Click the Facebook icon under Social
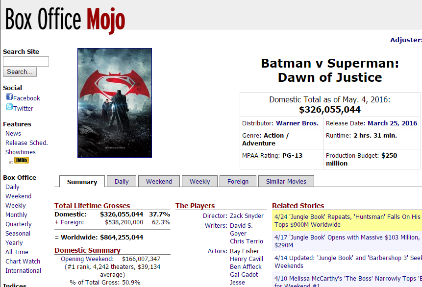The width and height of the screenshot is (422, 287). tap(9, 97)
